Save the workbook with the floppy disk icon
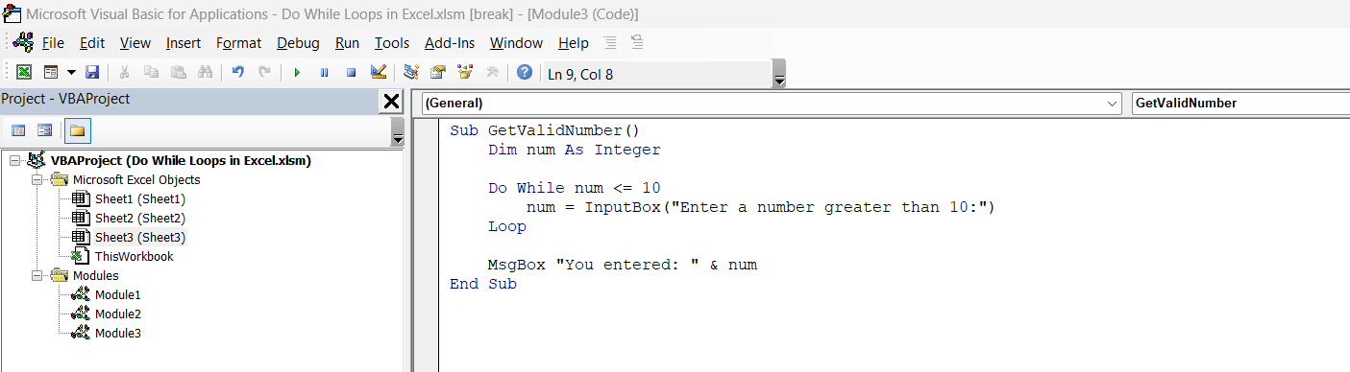Screen dimensions: 1350x372 (x=92, y=73)
